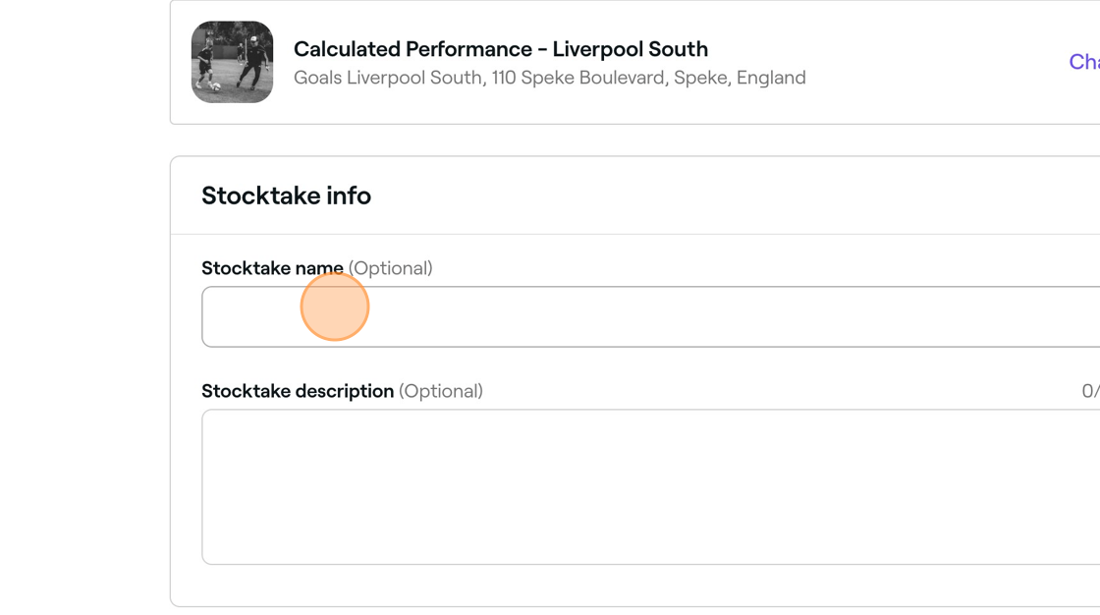
Task: Click the word "England" in the address
Action: [x=771, y=78]
